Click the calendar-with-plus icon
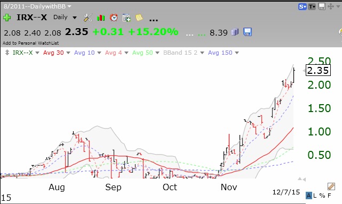Screen dimensions: 342x204 tap(126, 18)
